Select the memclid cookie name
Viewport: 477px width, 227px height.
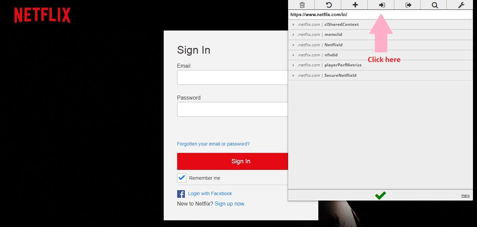333,35
